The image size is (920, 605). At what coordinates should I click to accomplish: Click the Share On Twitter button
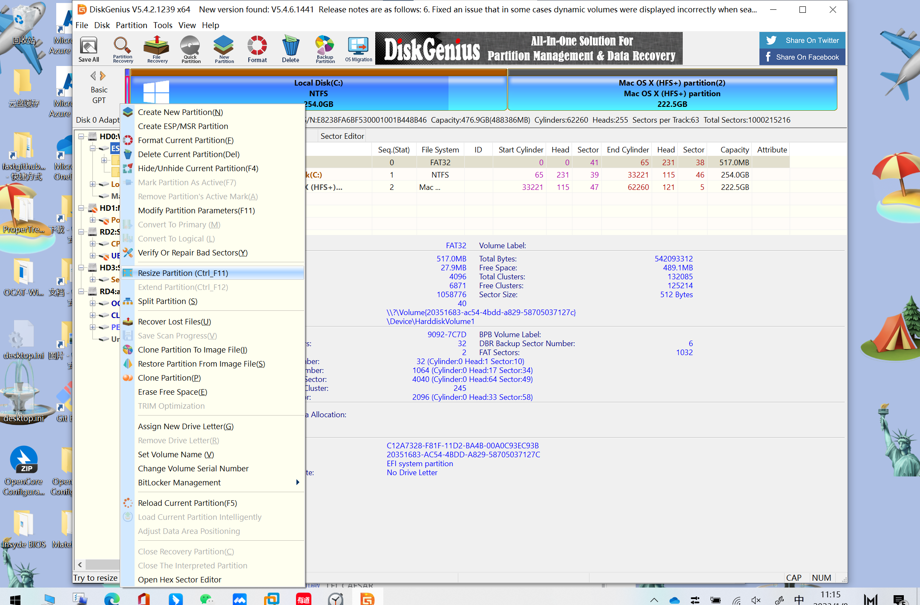pyautogui.click(x=802, y=40)
